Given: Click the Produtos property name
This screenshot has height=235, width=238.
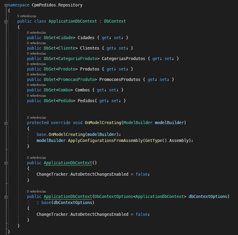Looking at the screenshot, I should coord(90,69).
